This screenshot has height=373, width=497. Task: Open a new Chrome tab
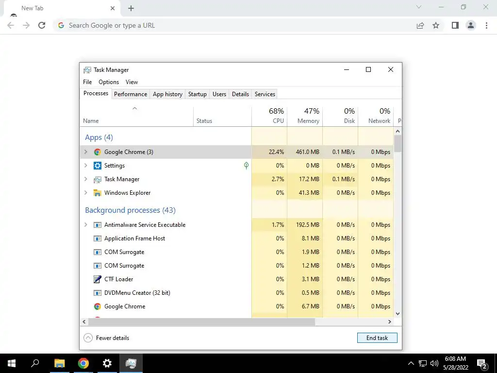pyautogui.click(x=131, y=8)
